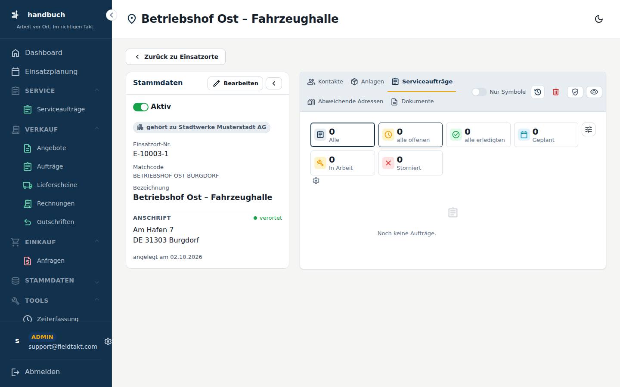Open the Abweichende Adressen tab
Image resolution: width=620 pixels, height=387 pixels.
coord(345,101)
